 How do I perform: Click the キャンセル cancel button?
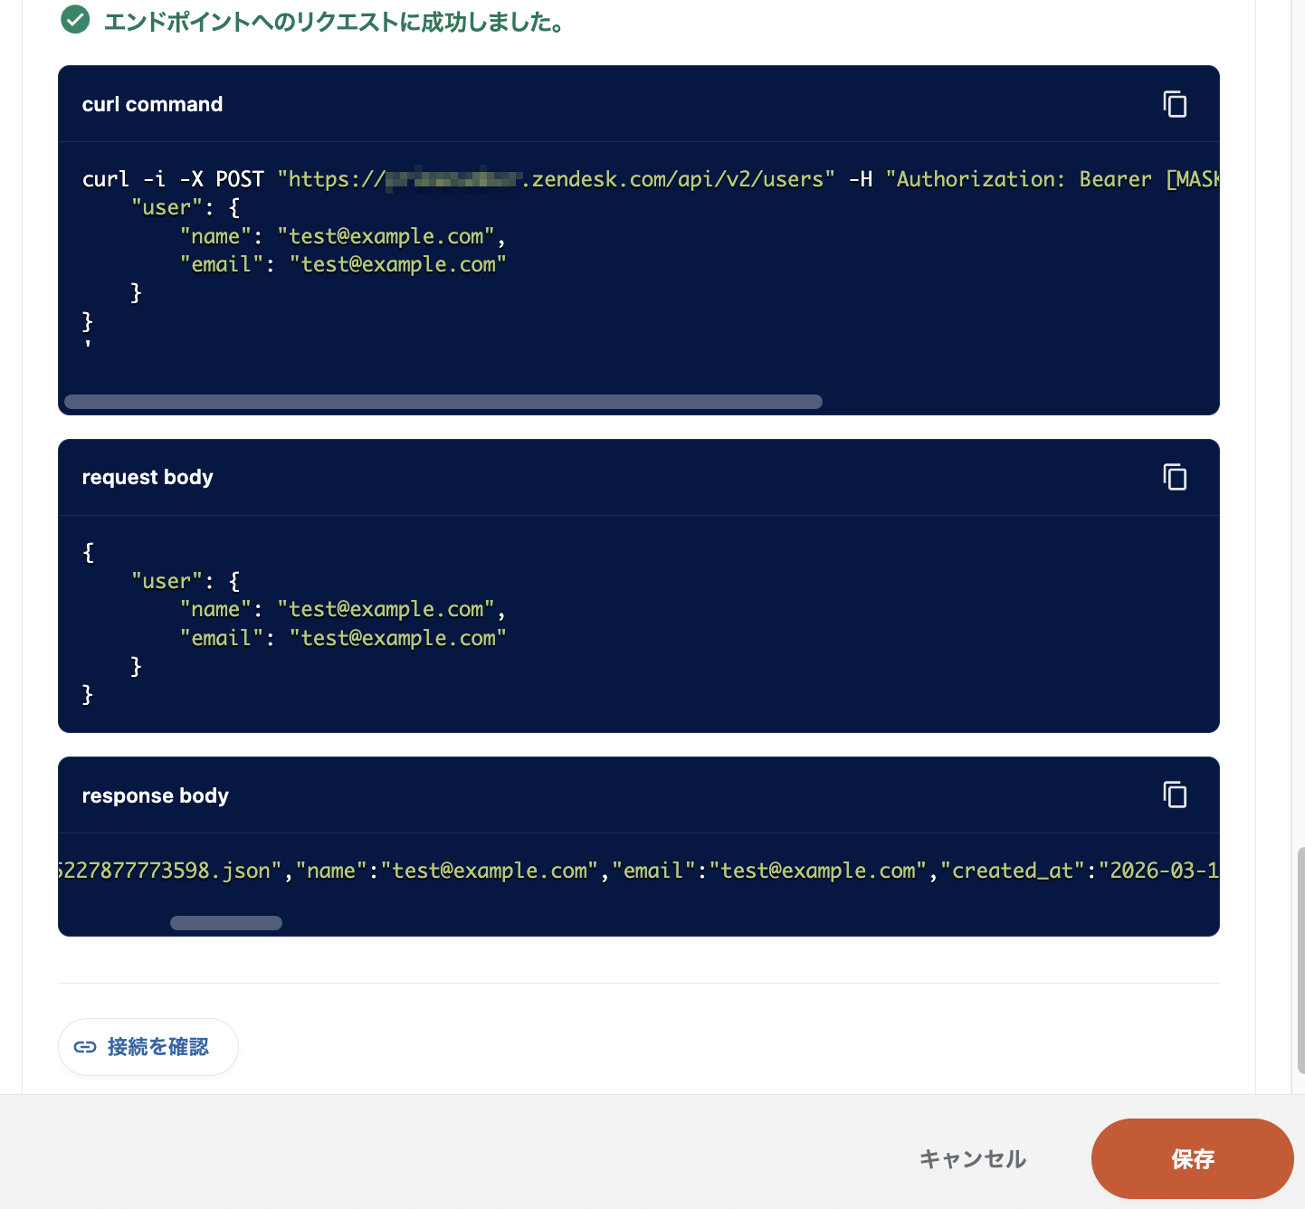[973, 1159]
